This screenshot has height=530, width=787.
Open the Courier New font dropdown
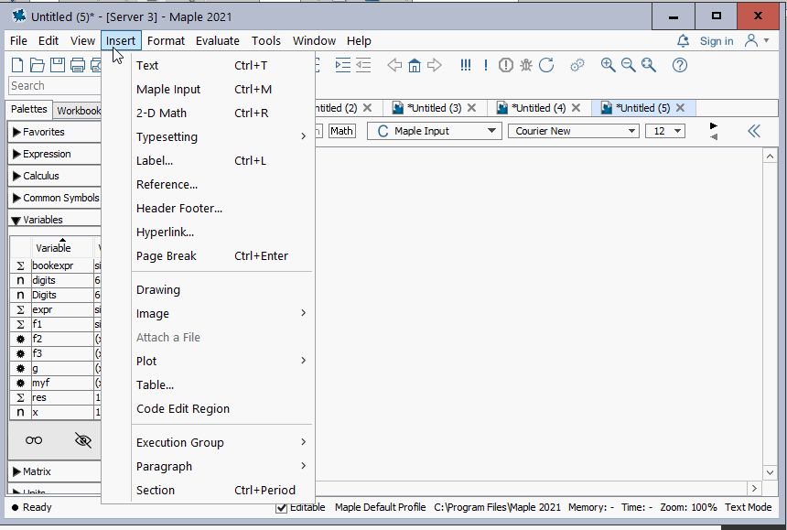[573, 132]
